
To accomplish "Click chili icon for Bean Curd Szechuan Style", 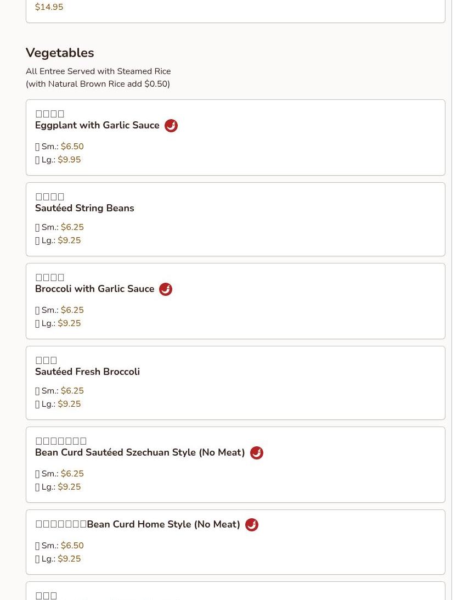I will (x=257, y=453).
